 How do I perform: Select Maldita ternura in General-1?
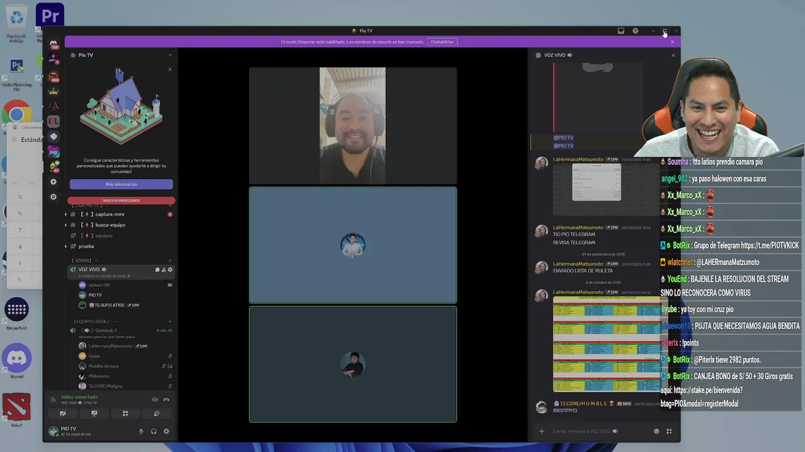[x=121, y=366]
